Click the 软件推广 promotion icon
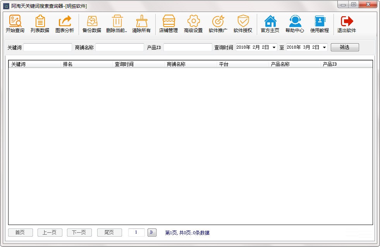This screenshot has height=247, width=380. (x=218, y=24)
